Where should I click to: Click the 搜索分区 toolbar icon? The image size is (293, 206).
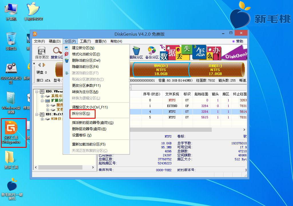click(57, 53)
